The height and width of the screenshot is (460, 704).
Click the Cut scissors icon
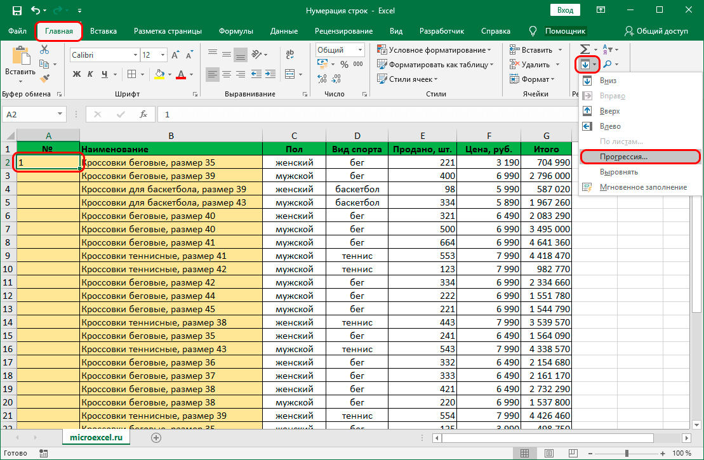point(44,50)
